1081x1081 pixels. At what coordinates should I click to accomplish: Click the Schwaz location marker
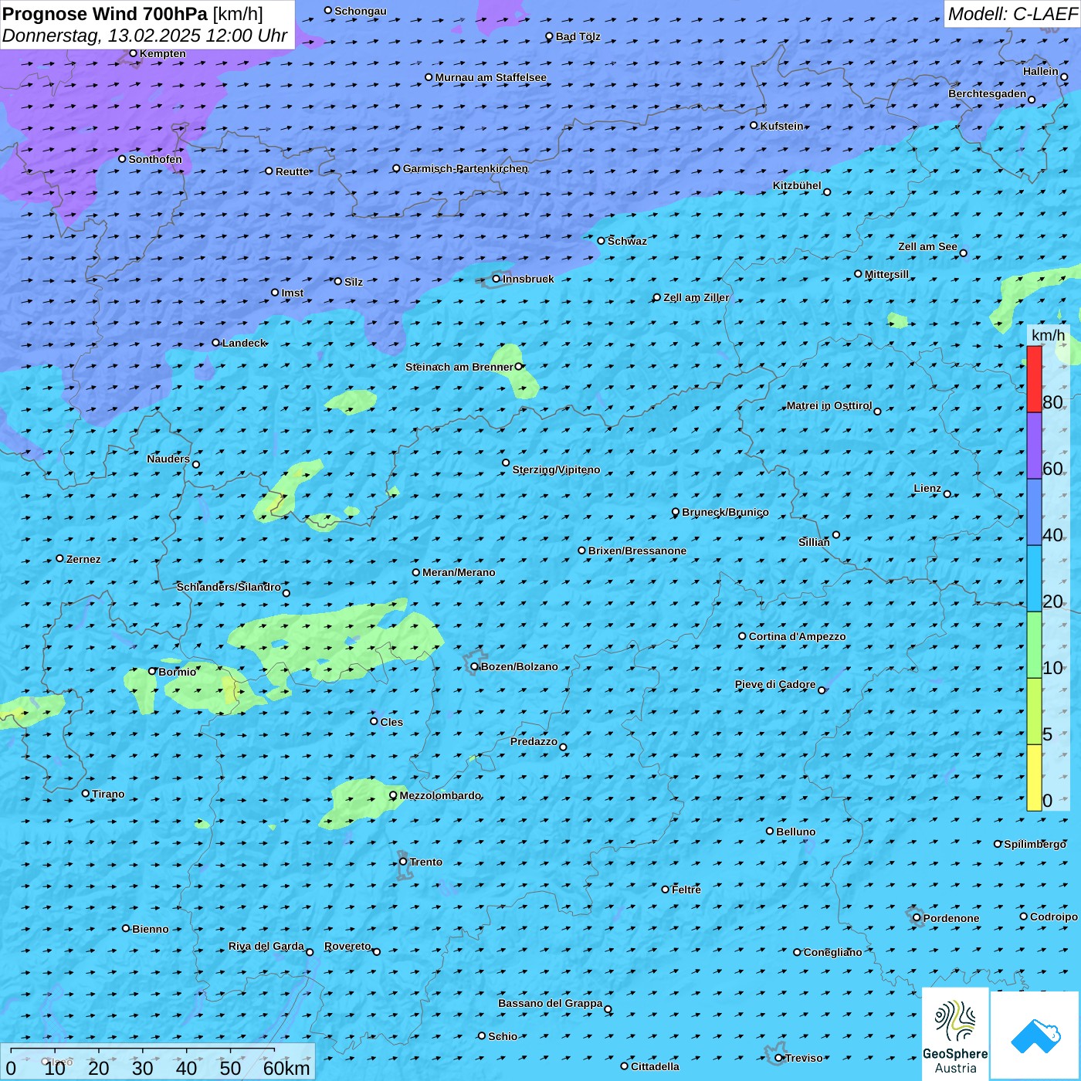tap(601, 241)
